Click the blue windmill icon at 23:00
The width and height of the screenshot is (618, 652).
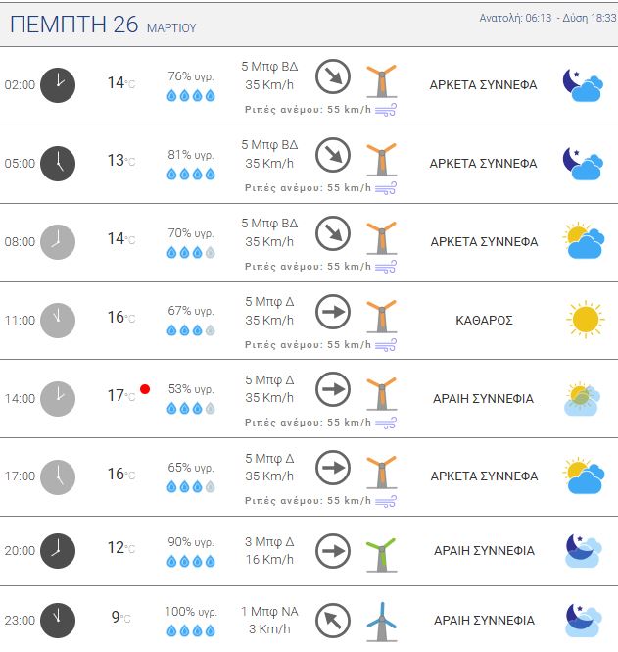pyautogui.click(x=381, y=621)
